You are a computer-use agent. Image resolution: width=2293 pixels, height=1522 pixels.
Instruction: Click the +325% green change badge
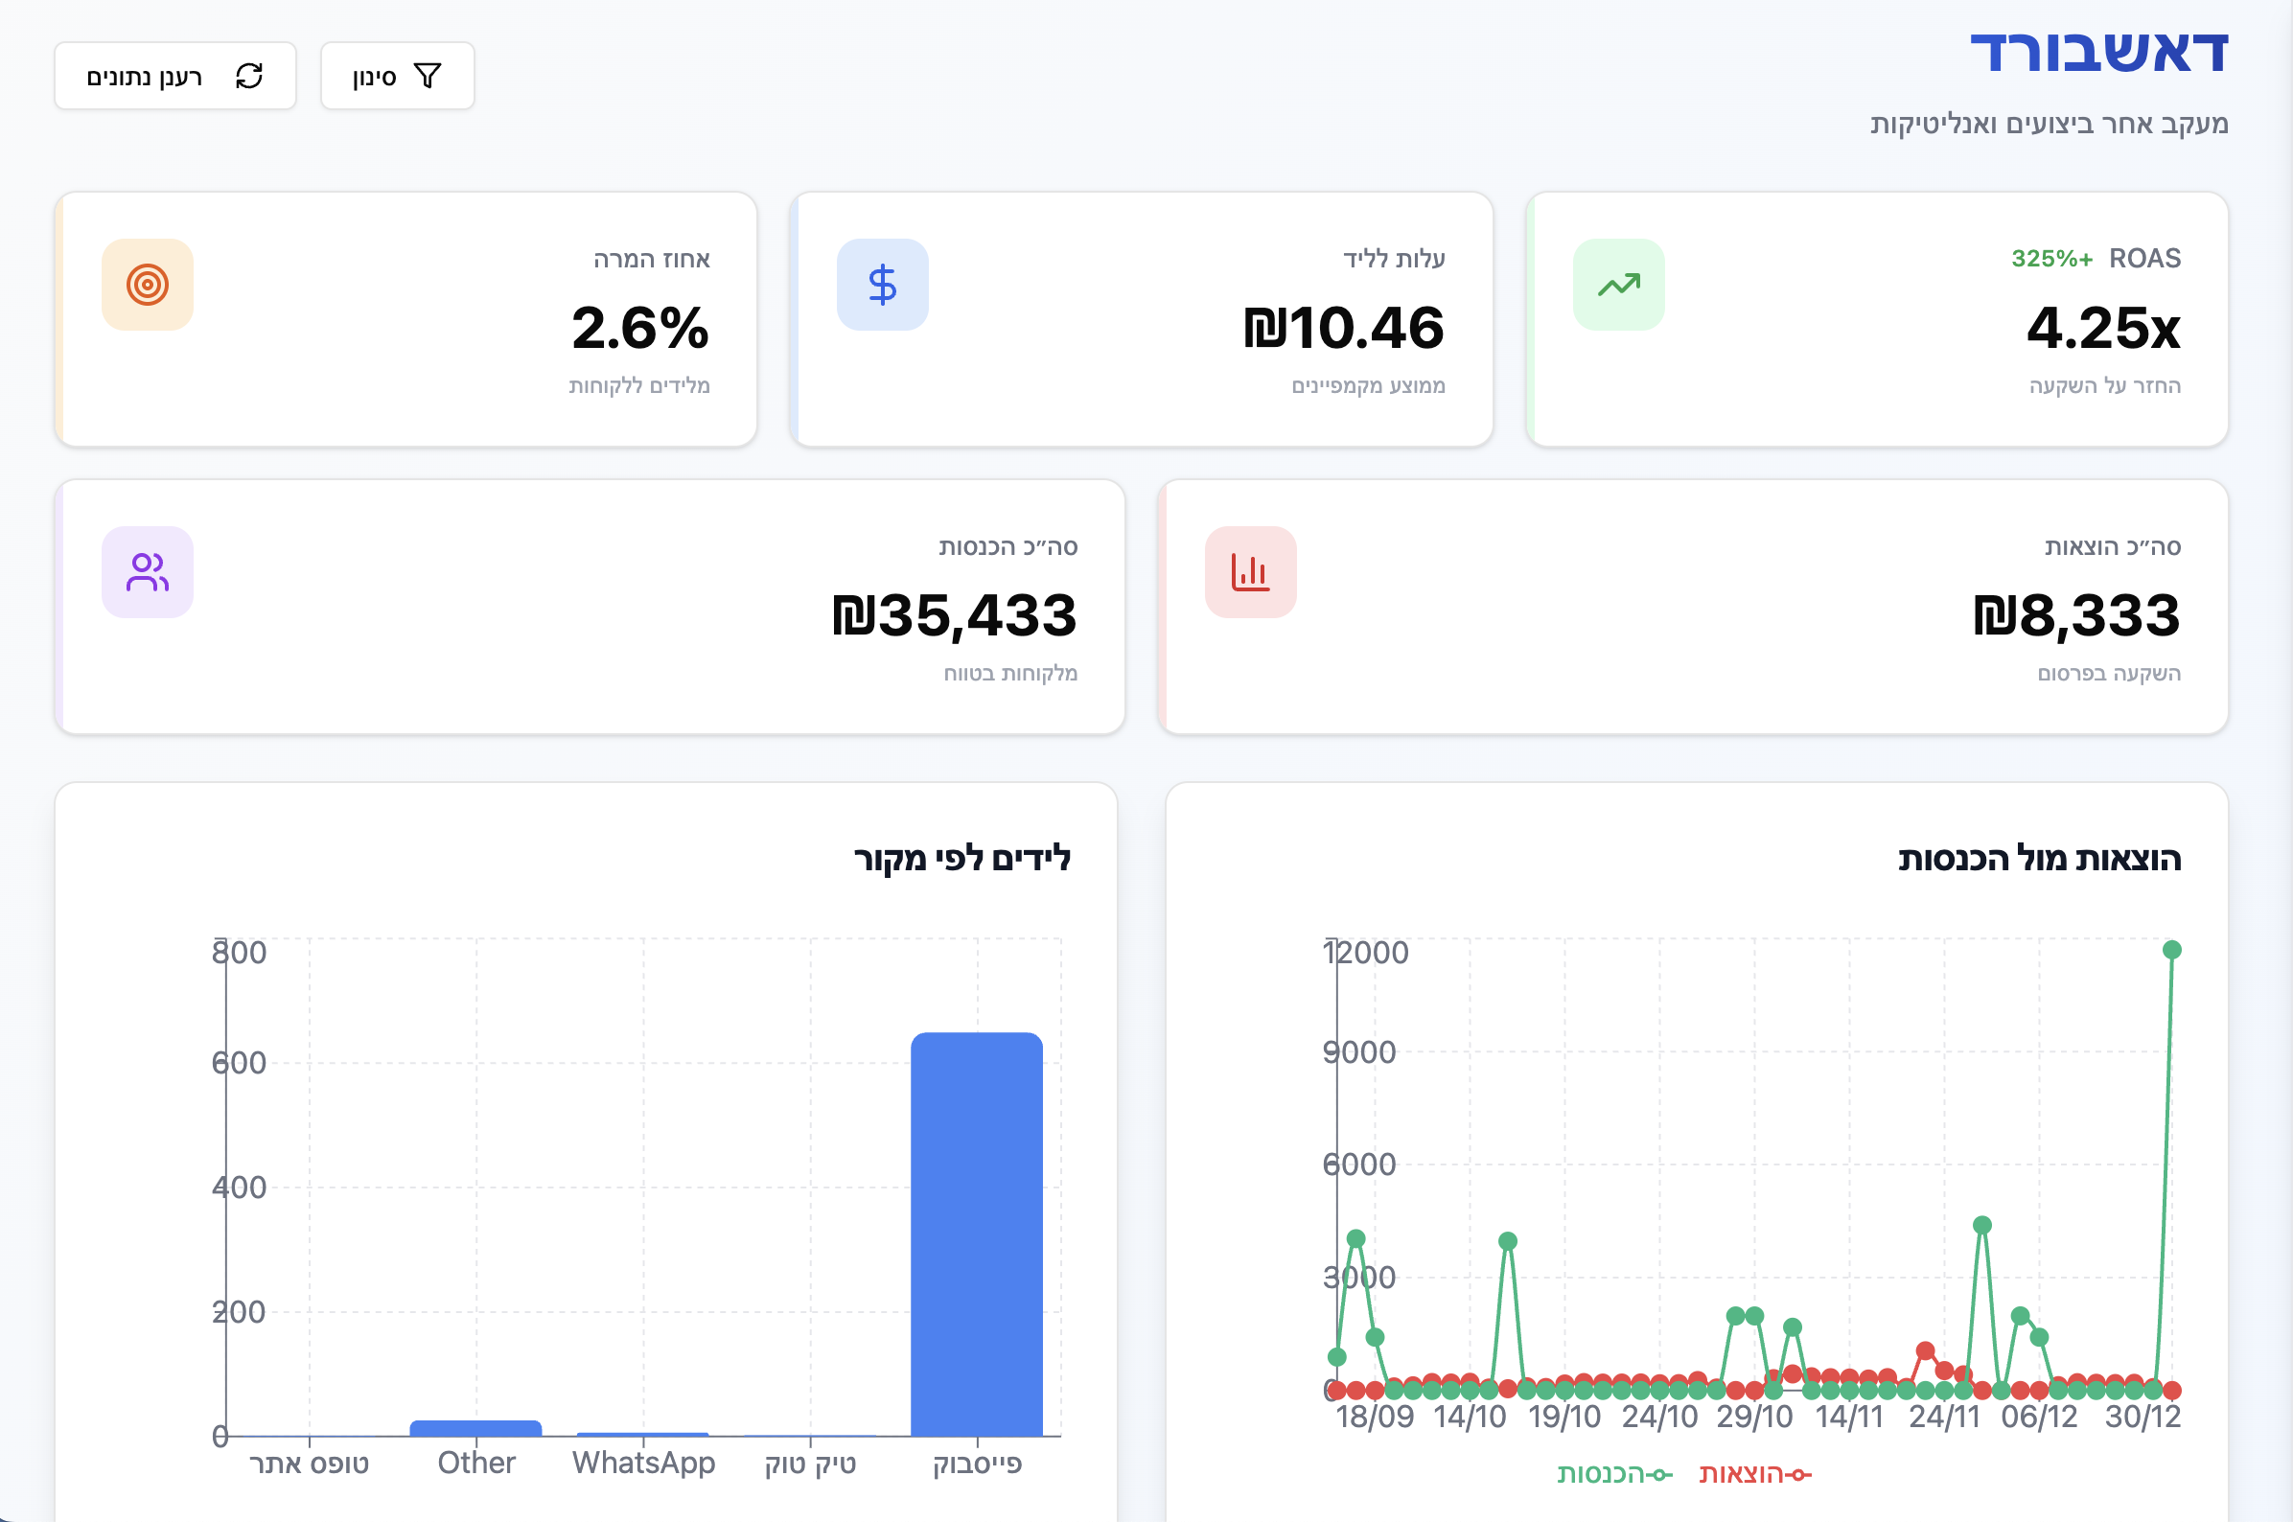pos(2051,258)
